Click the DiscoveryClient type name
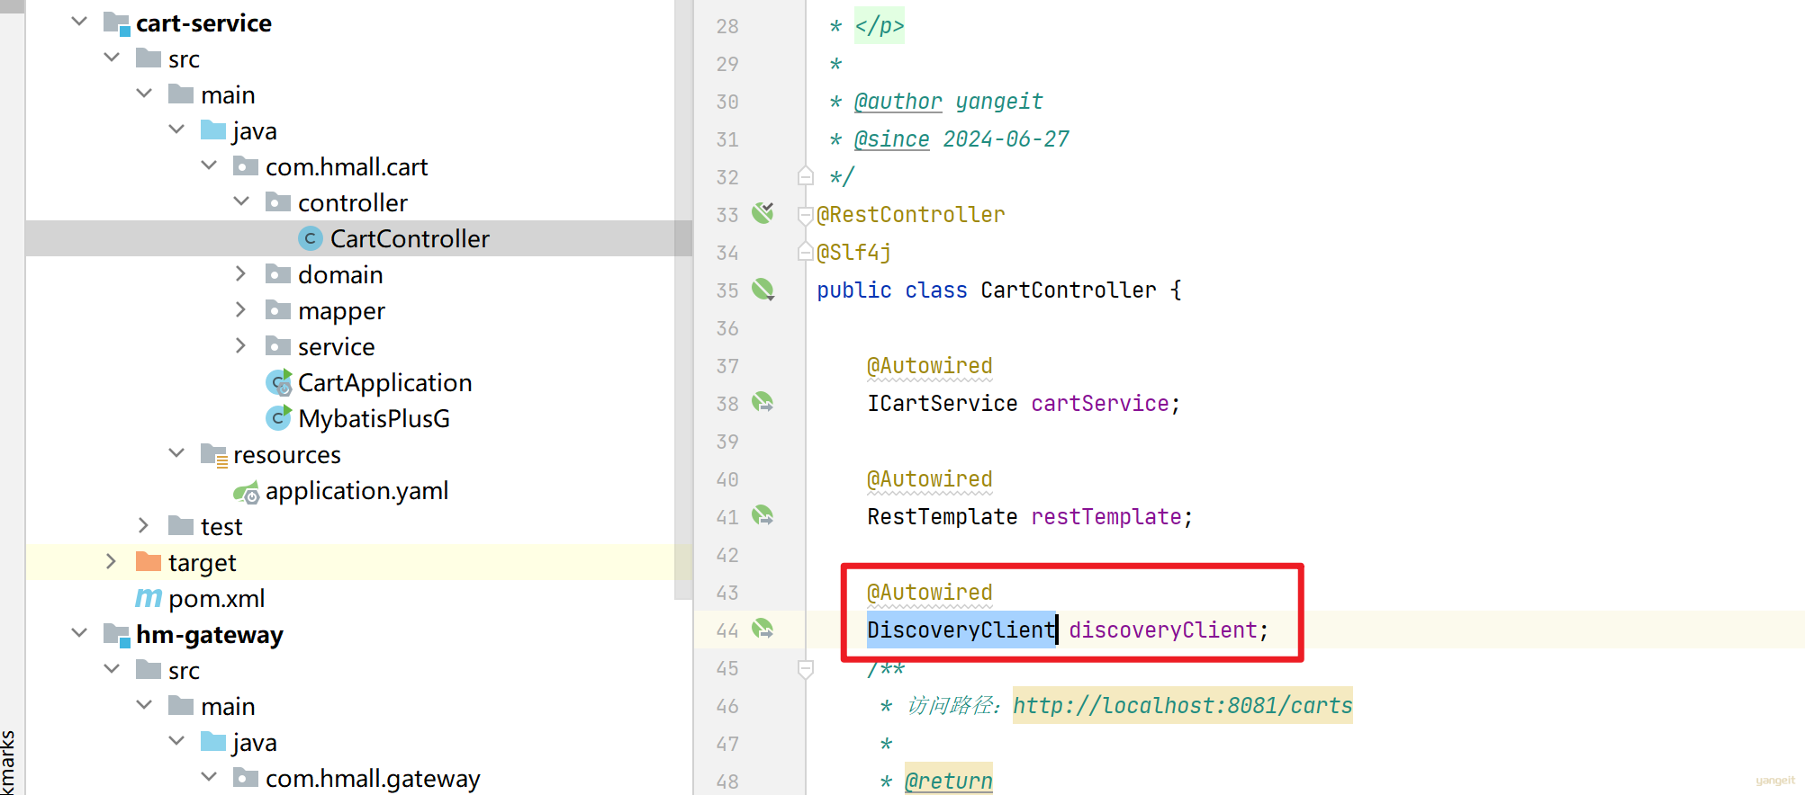Image resolution: width=1805 pixels, height=795 pixels. click(961, 630)
